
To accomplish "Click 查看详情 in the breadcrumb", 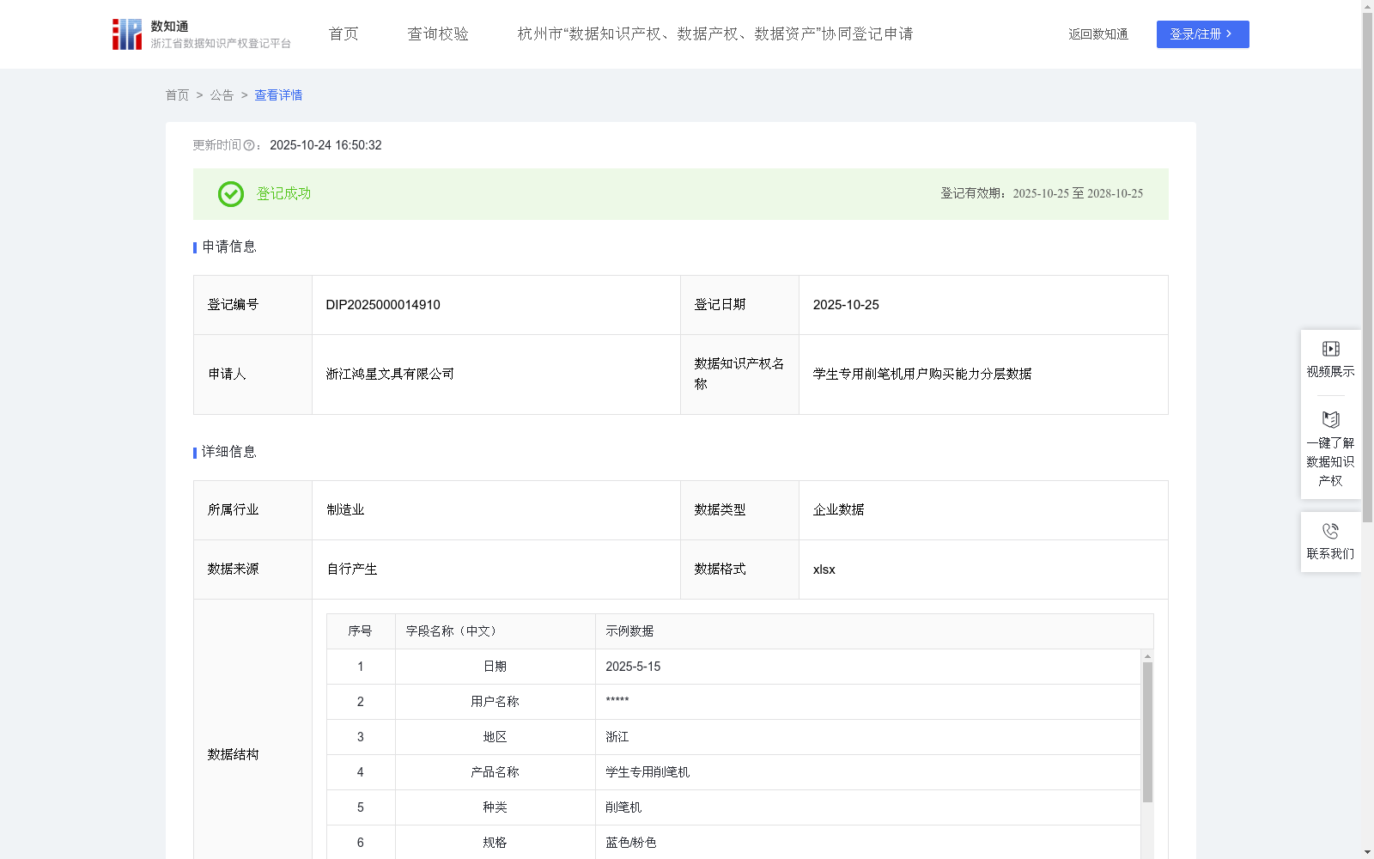I will pos(278,95).
